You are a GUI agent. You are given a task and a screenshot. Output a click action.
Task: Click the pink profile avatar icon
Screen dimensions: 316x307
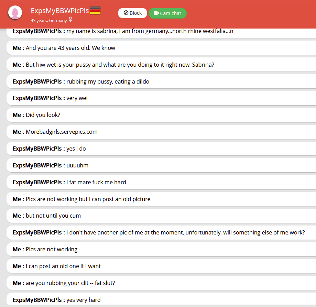tap(15, 13)
